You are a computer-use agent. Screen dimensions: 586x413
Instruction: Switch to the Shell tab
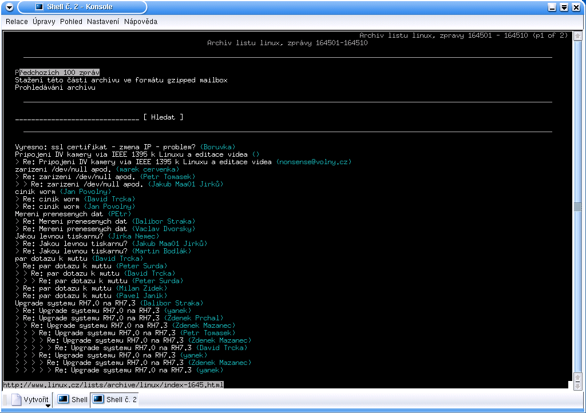pos(73,399)
